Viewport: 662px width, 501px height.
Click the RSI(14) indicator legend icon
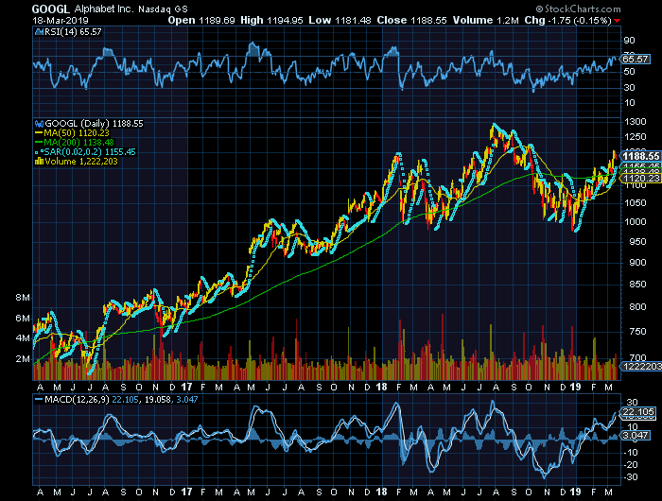tap(37, 32)
